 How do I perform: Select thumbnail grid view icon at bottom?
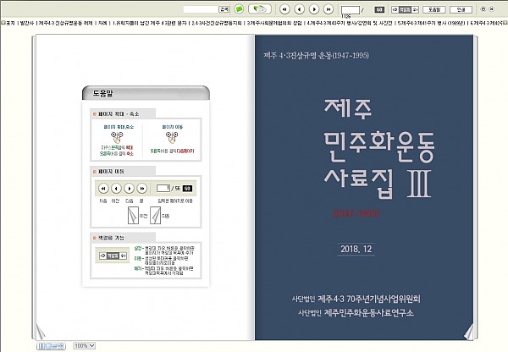coord(62,346)
